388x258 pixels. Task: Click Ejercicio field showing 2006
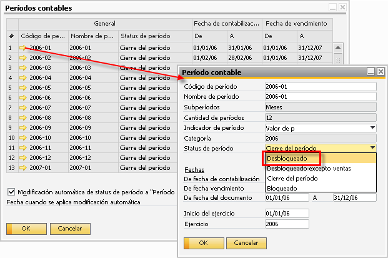pyautogui.click(x=287, y=224)
